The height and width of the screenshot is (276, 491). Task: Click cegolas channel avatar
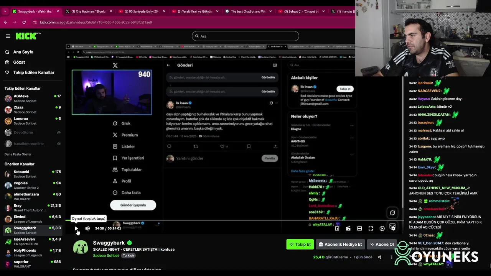(8, 186)
